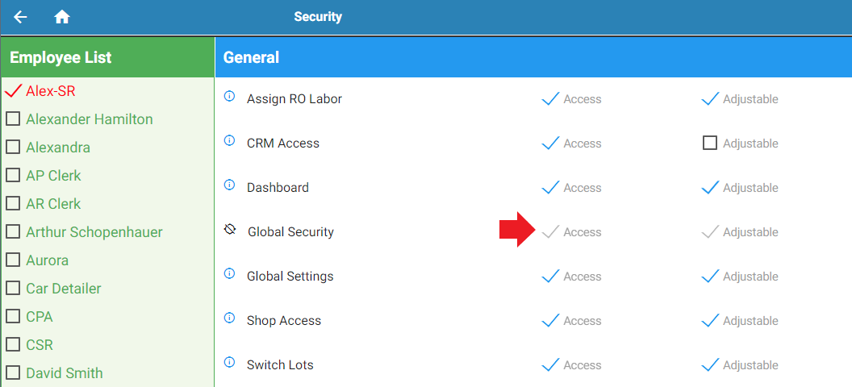Tick the Car Detailer employee checkbox

tap(13, 288)
